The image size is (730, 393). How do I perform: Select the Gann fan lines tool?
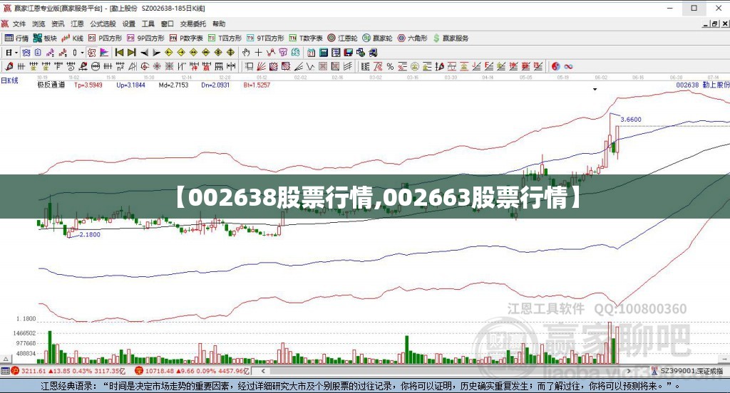click(x=261, y=66)
